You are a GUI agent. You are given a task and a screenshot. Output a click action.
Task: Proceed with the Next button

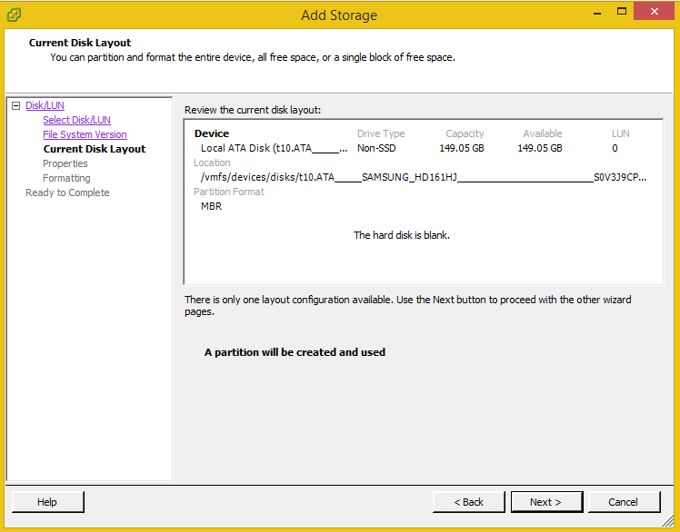(545, 502)
